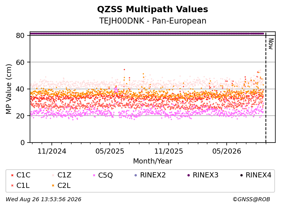Viewport: 281px width, 208px height.
Task: Click the C2L orange legend marker
Action: pyautogui.click(x=53, y=186)
